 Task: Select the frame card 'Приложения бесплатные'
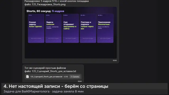[105, 28]
